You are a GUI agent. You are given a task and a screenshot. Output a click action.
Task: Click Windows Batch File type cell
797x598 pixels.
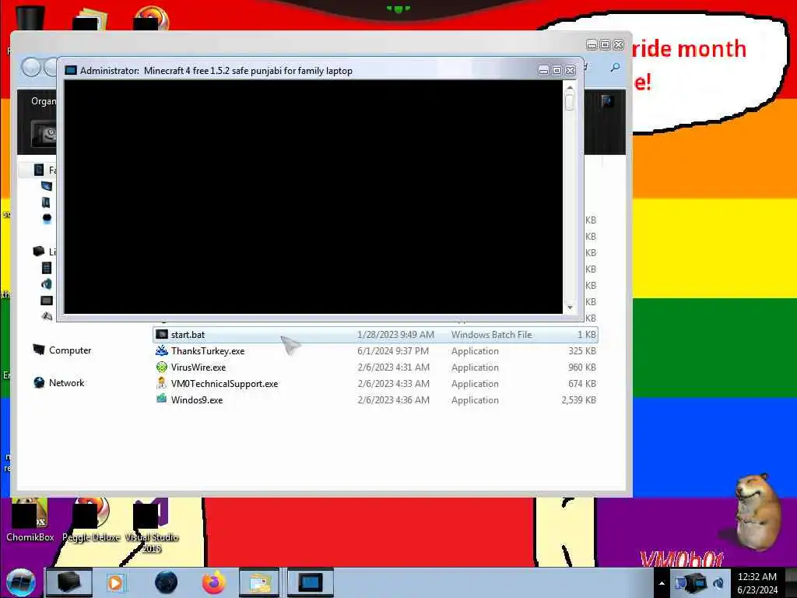coord(492,335)
